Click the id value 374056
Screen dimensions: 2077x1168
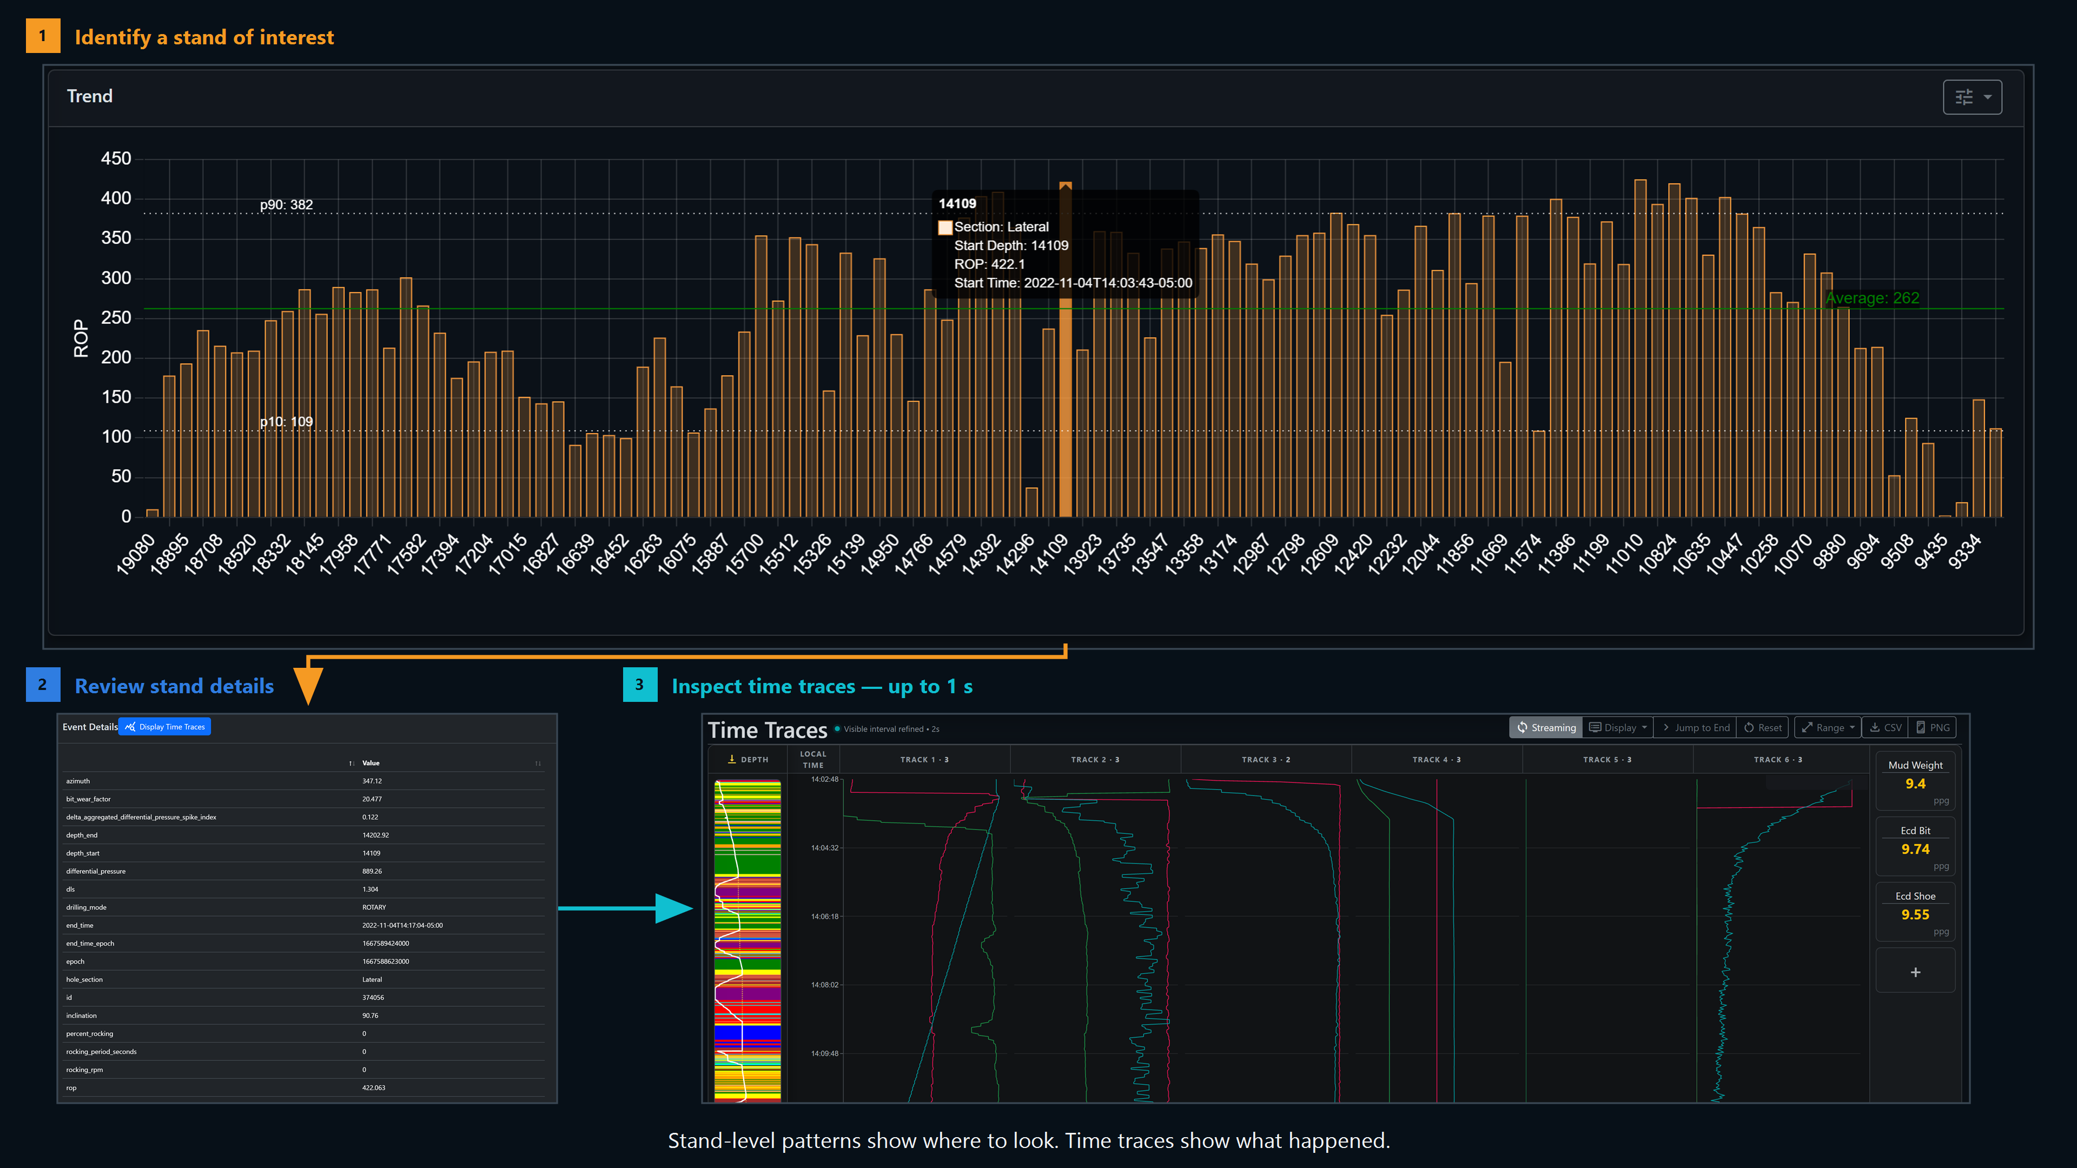click(373, 998)
